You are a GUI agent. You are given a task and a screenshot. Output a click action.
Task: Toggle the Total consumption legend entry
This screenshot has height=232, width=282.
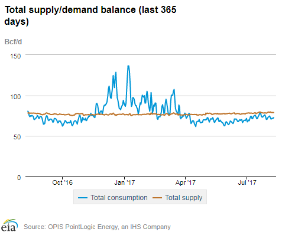tap(113, 197)
